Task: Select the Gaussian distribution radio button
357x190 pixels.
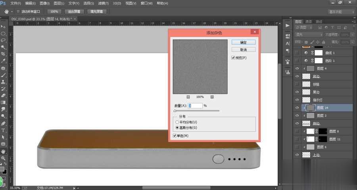Action: coord(177,128)
